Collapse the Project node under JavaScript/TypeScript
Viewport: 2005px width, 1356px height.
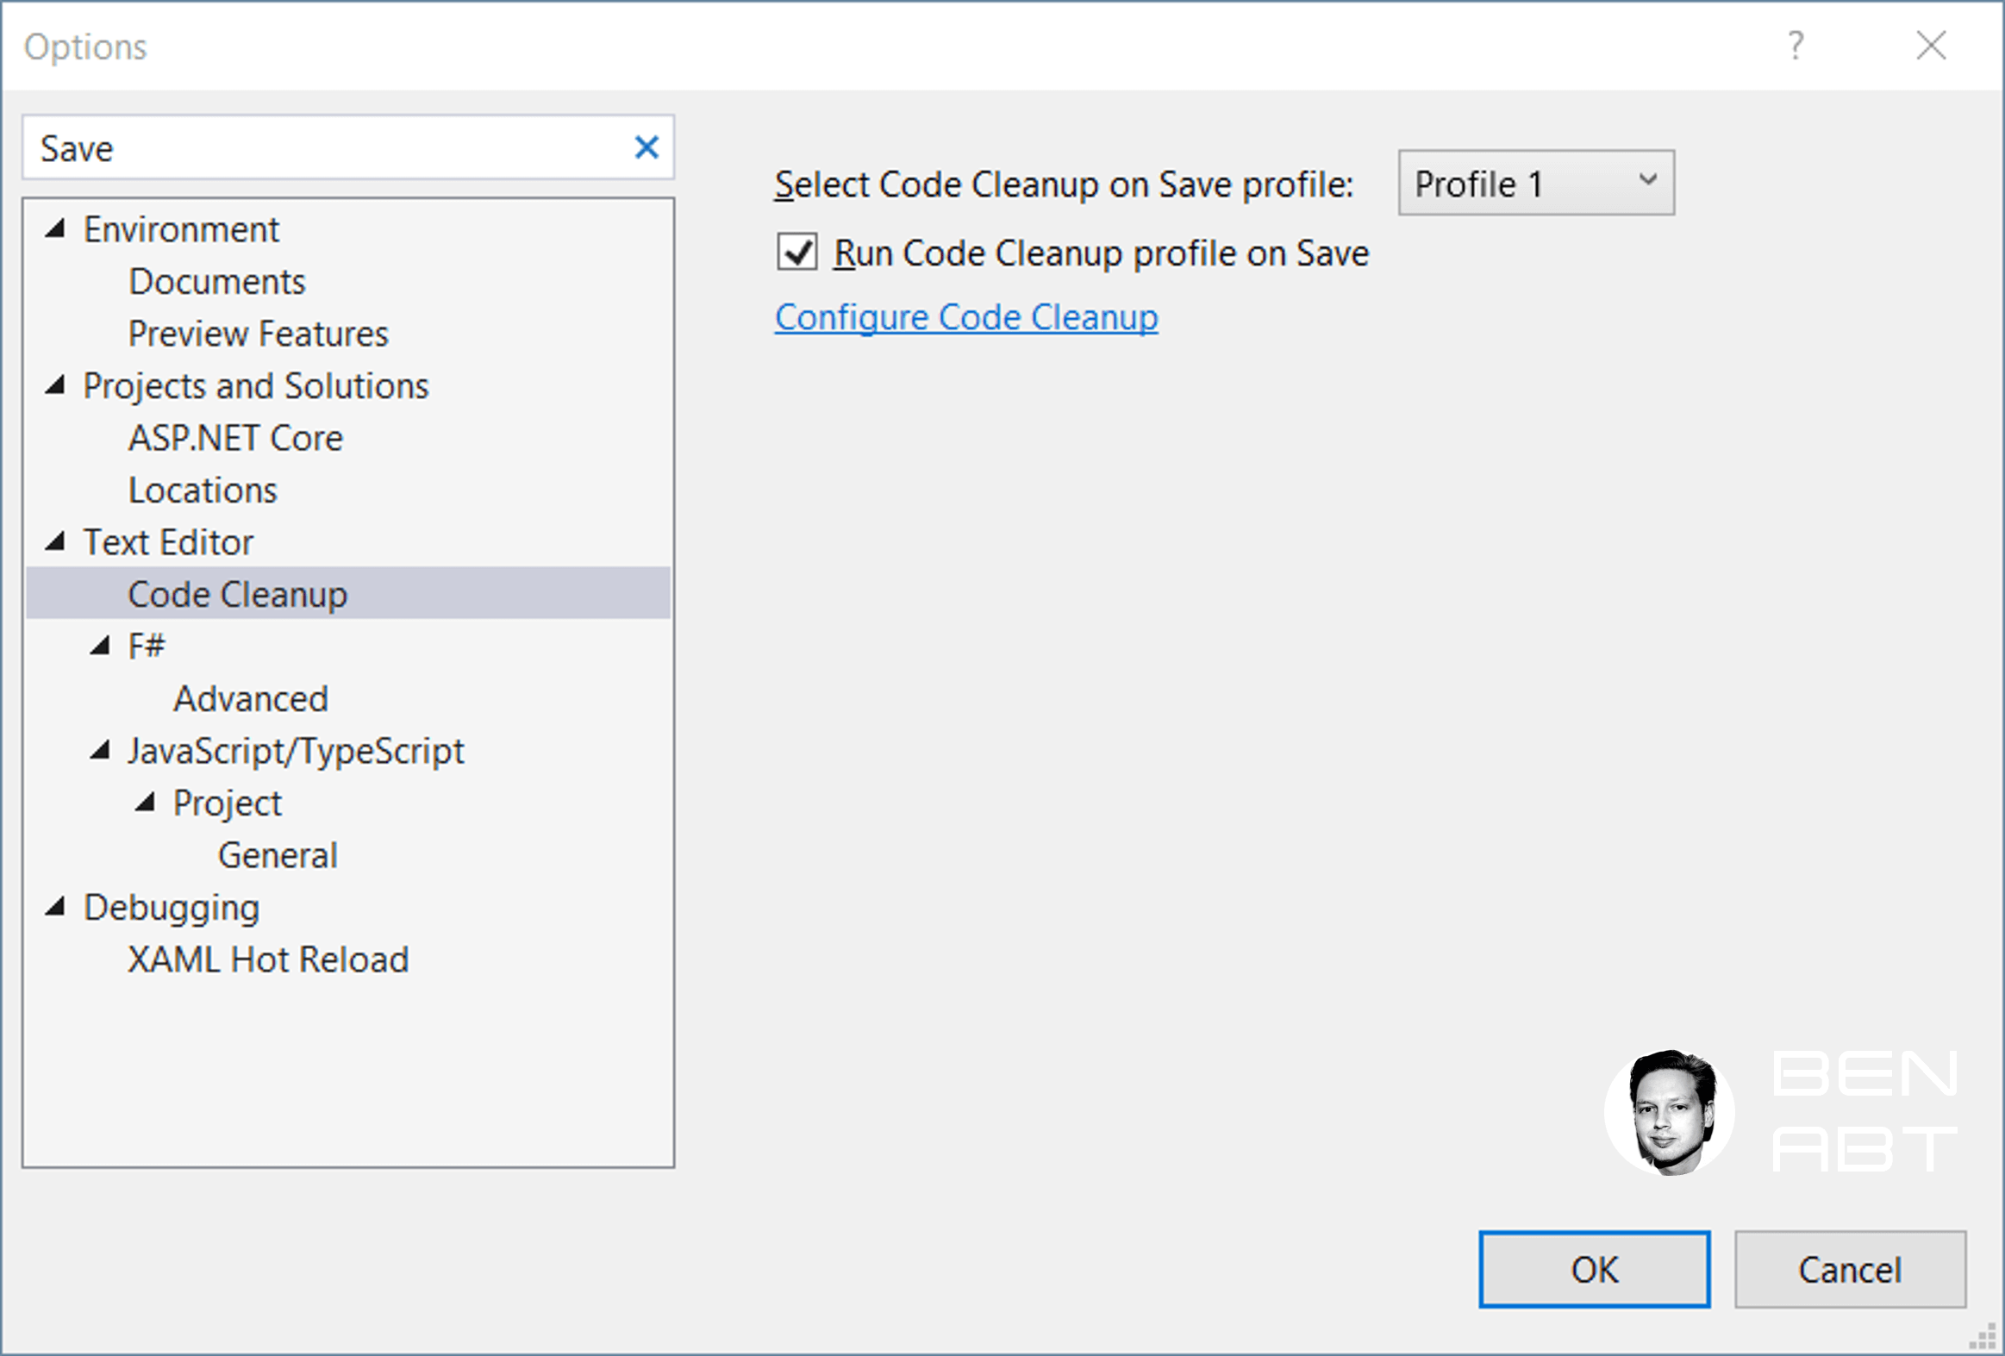click(146, 803)
